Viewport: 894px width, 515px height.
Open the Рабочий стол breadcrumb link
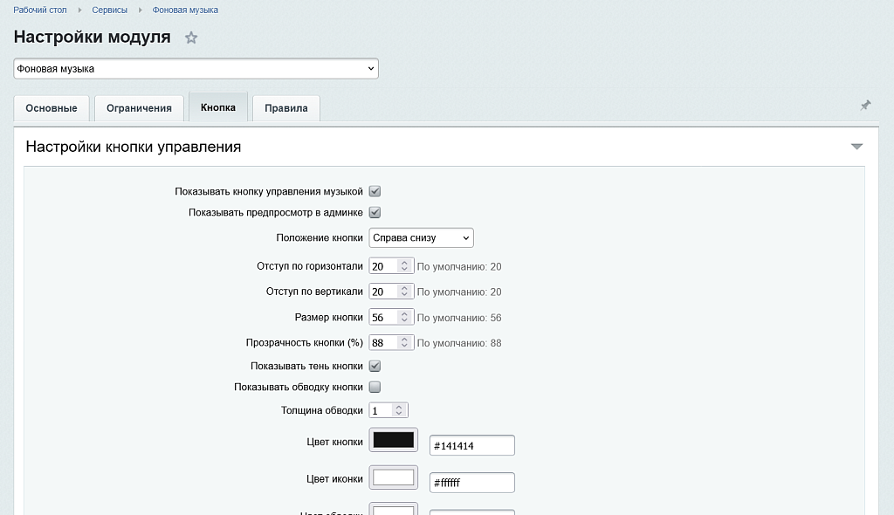click(40, 10)
